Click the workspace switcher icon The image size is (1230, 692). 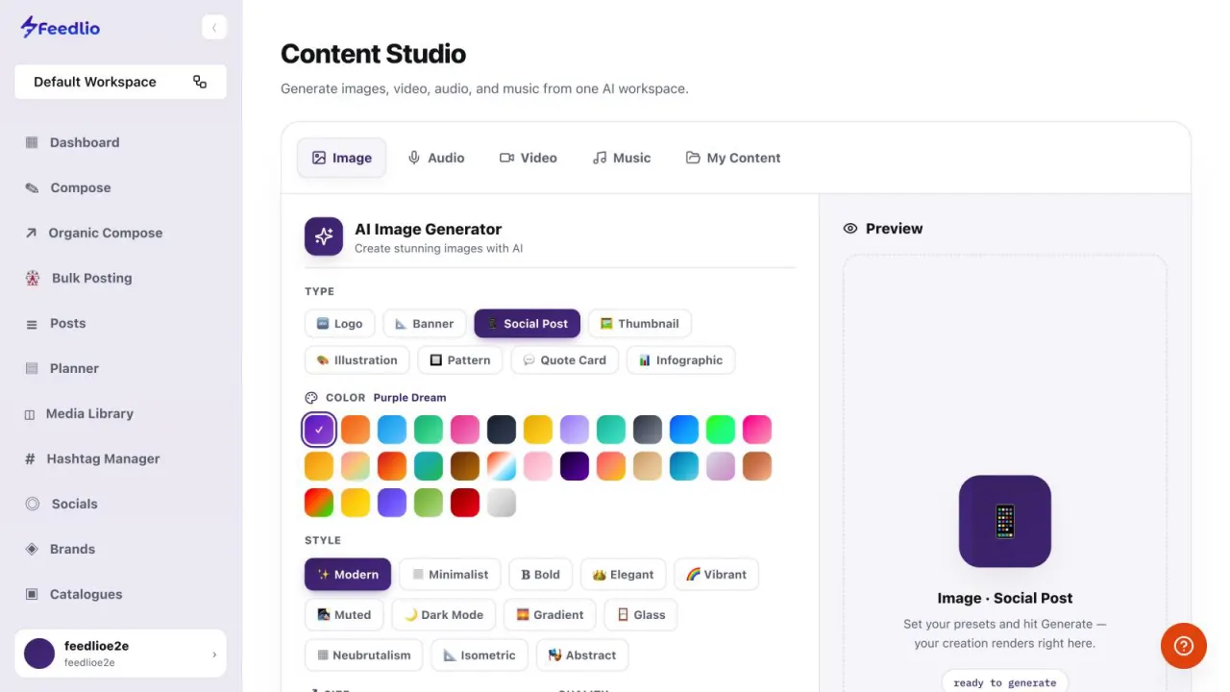(200, 82)
